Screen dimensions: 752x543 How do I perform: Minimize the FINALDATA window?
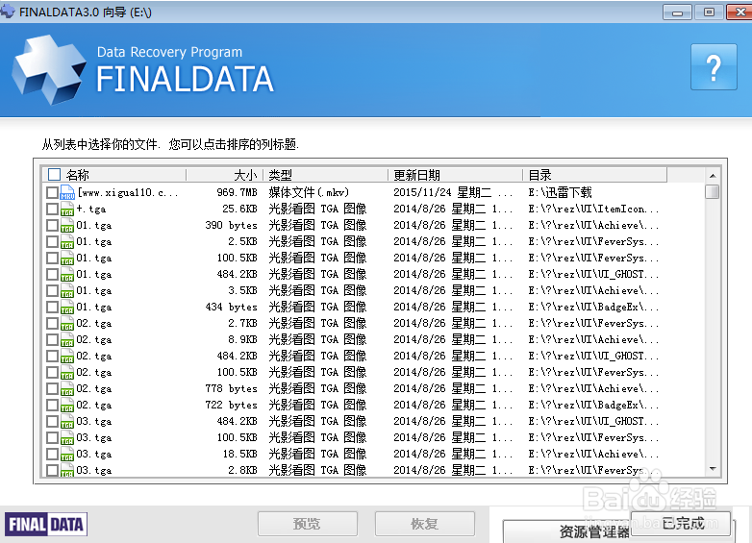(677, 12)
